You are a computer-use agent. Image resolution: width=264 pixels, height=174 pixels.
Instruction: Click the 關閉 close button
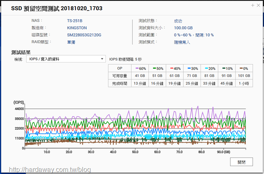(x=241, y=162)
